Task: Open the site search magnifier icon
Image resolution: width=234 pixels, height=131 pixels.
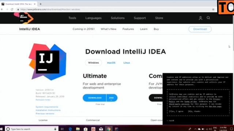Action: click(x=208, y=18)
